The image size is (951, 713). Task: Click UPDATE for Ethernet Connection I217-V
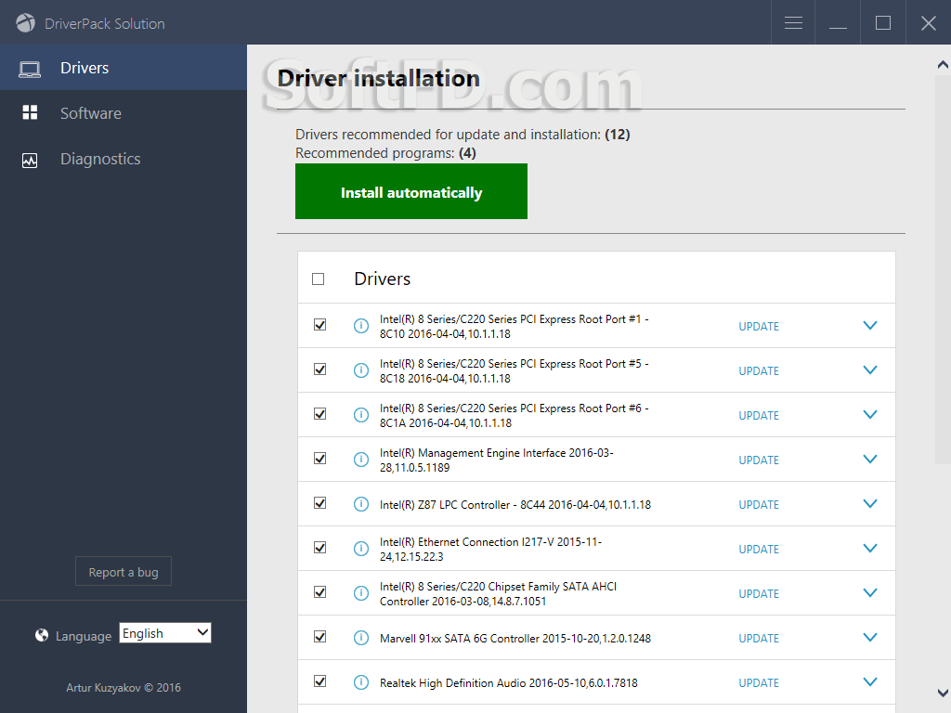(x=759, y=550)
